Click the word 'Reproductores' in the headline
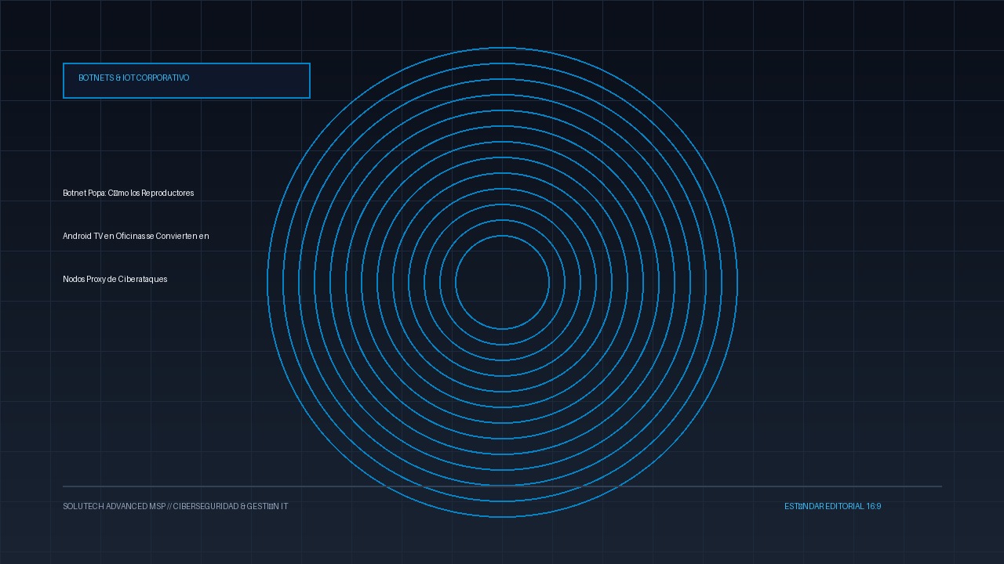 click(x=168, y=193)
